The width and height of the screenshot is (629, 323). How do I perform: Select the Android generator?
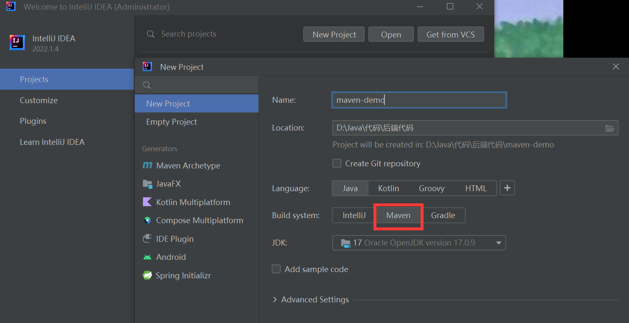197,257
